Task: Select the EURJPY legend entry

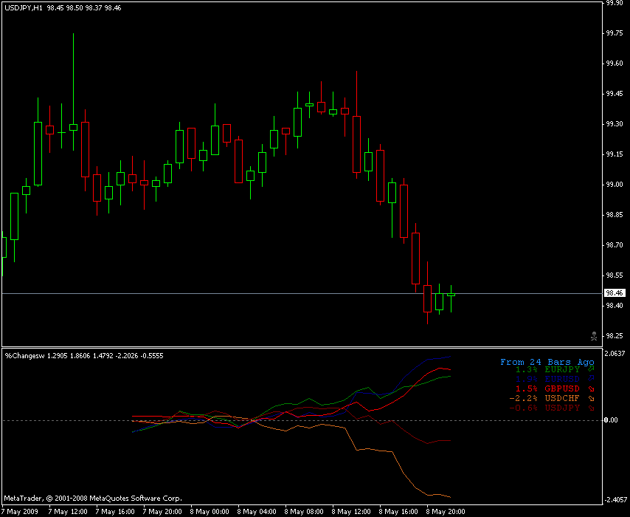Action: [561, 368]
